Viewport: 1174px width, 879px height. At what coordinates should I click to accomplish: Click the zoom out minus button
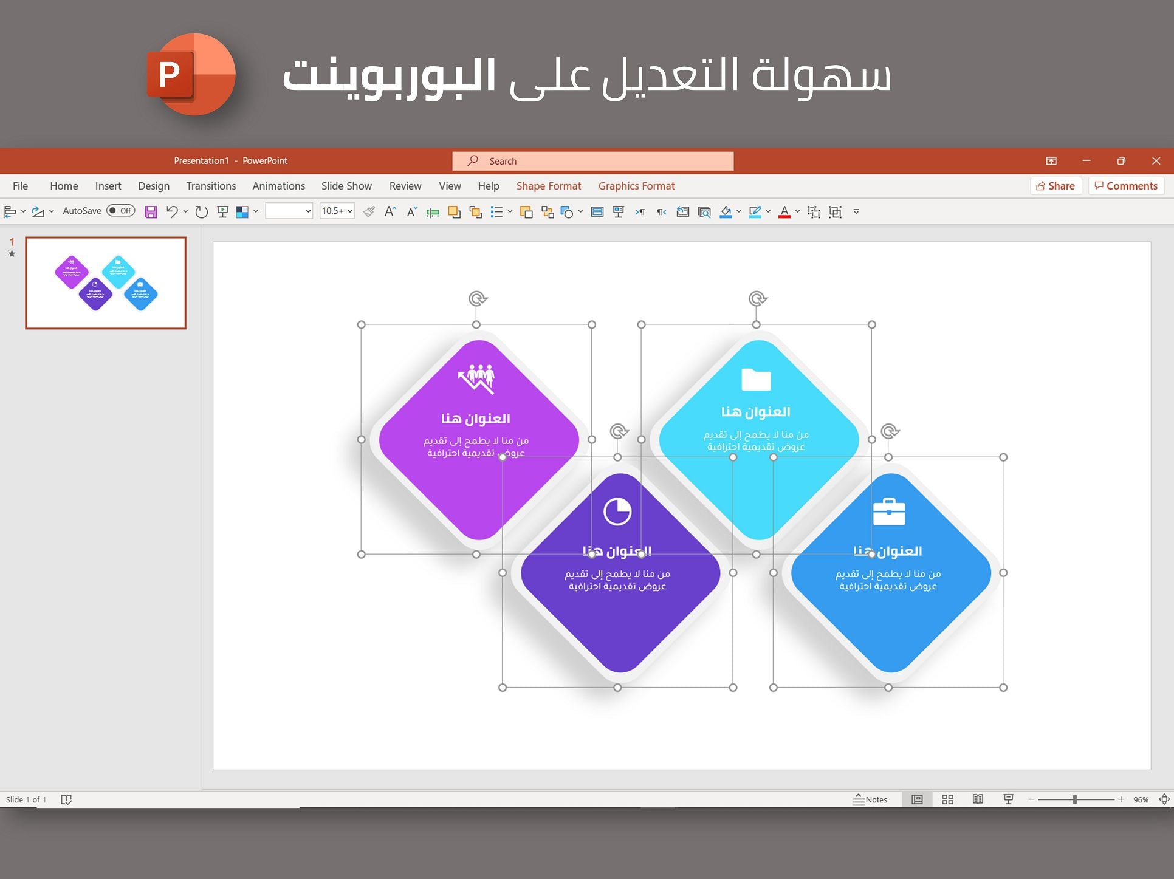tap(1031, 799)
